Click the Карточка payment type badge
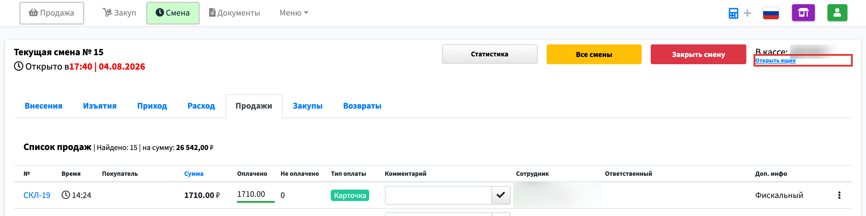Viewport: 866px width, 216px height. pos(350,196)
